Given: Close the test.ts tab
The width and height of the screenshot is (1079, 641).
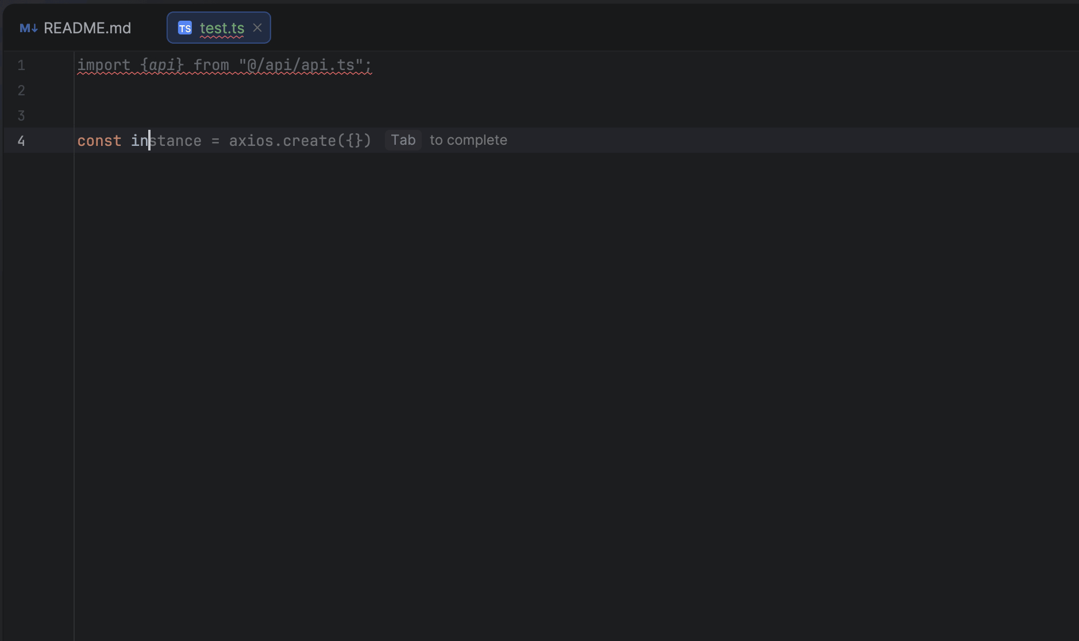Looking at the screenshot, I should [x=257, y=27].
